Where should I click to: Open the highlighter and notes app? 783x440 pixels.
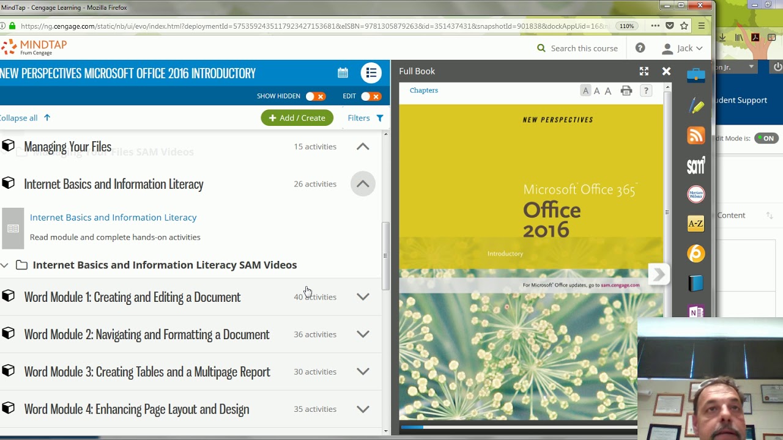pos(696,106)
